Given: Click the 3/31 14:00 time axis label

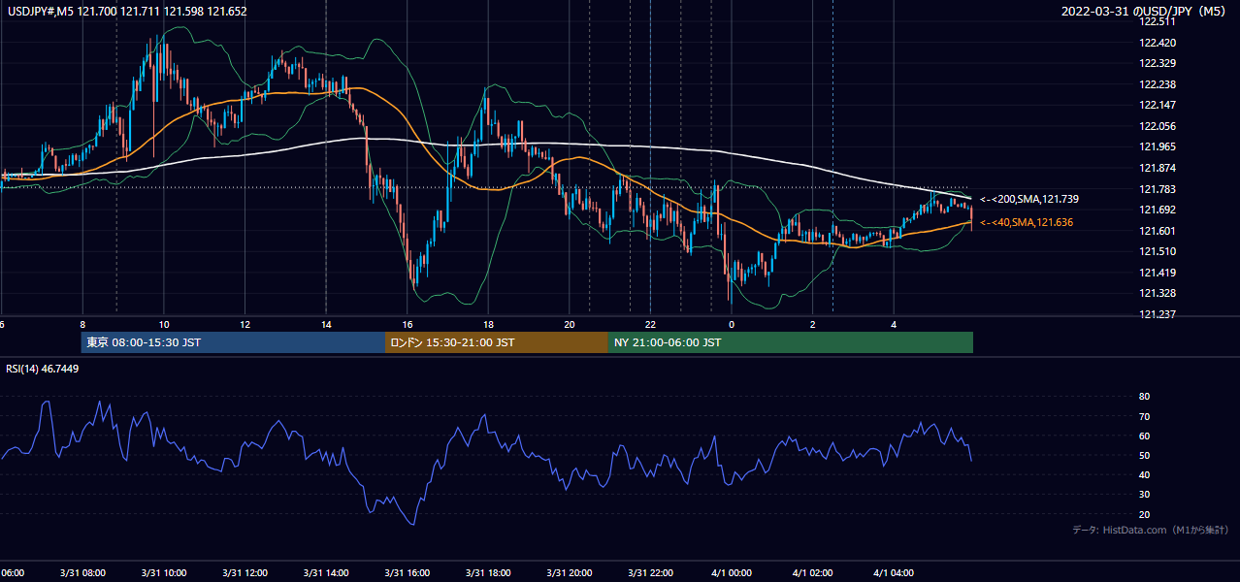Looking at the screenshot, I should tap(326, 573).
